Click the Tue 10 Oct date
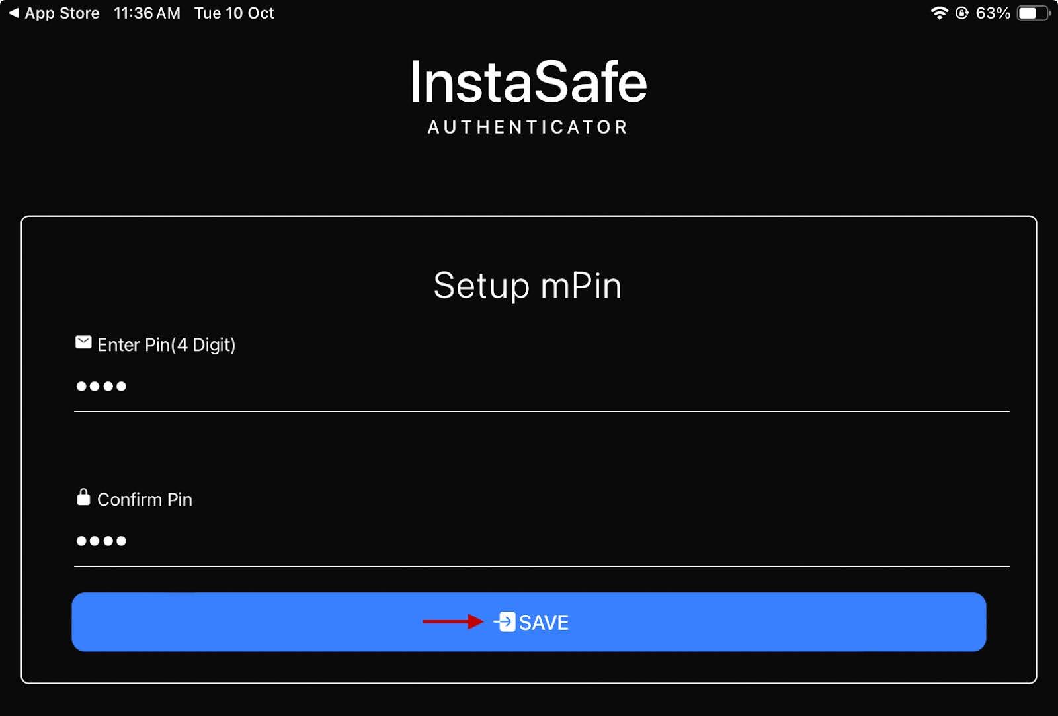Screen dimensions: 1058x716 pos(234,13)
